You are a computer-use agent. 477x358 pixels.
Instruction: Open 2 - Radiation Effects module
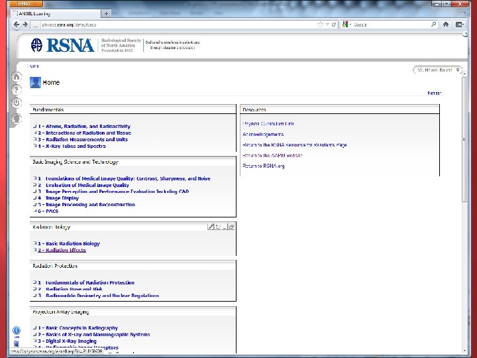click(x=62, y=250)
